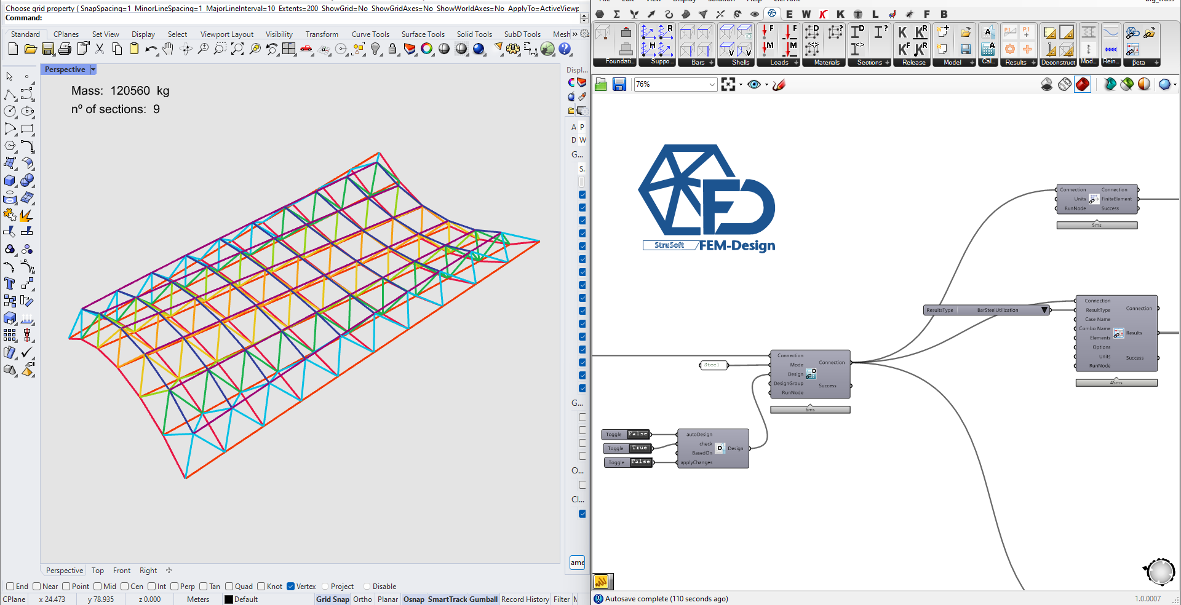Click the Grasshopper save document icon
The image size is (1181, 605).
coord(619,85)
